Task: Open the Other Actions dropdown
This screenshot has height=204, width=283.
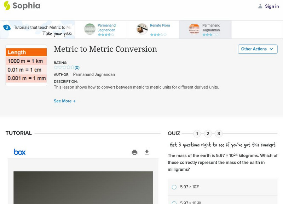Action: point(258,49)
